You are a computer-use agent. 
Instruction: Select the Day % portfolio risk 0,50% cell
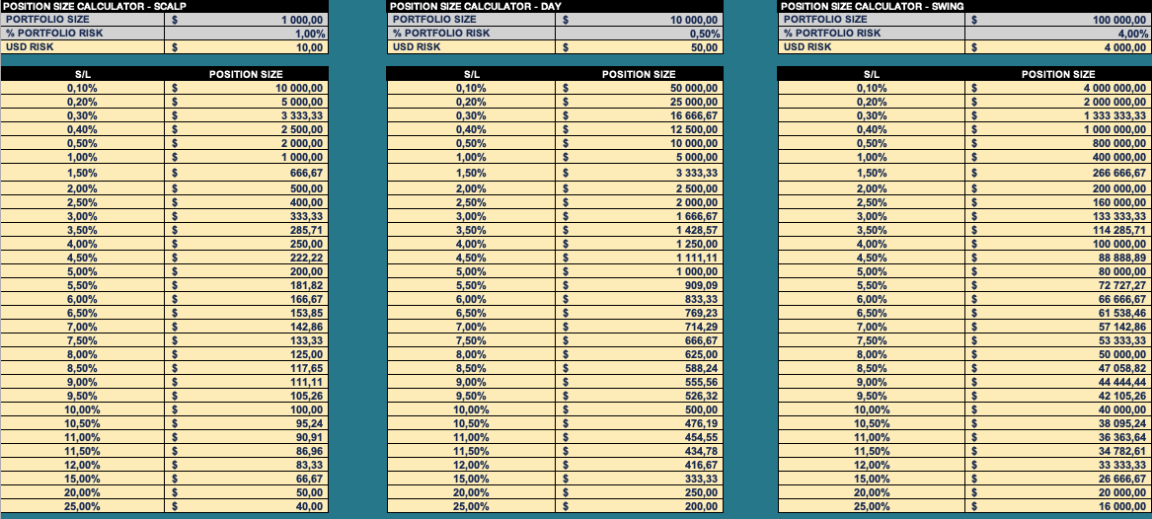(x=640, y=34)
